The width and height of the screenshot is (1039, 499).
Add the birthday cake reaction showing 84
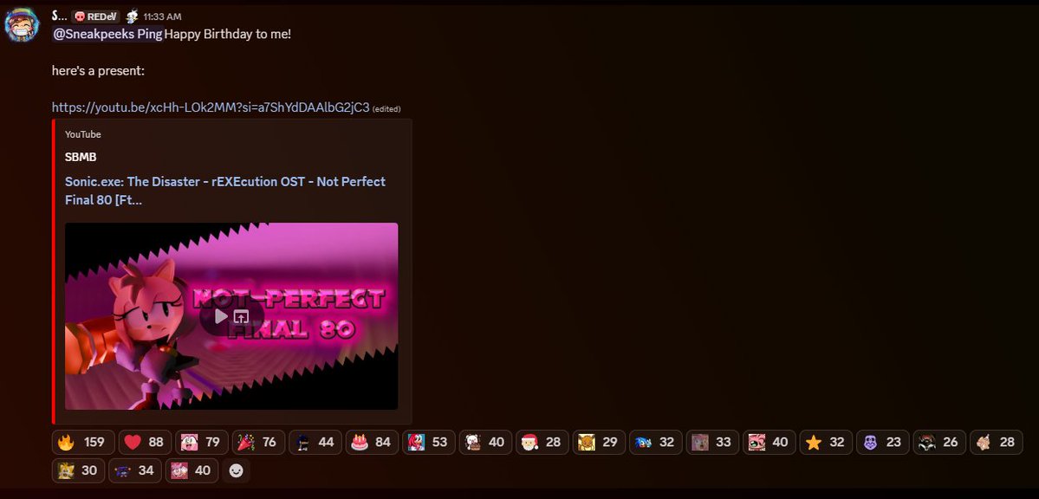click(373, 442)
